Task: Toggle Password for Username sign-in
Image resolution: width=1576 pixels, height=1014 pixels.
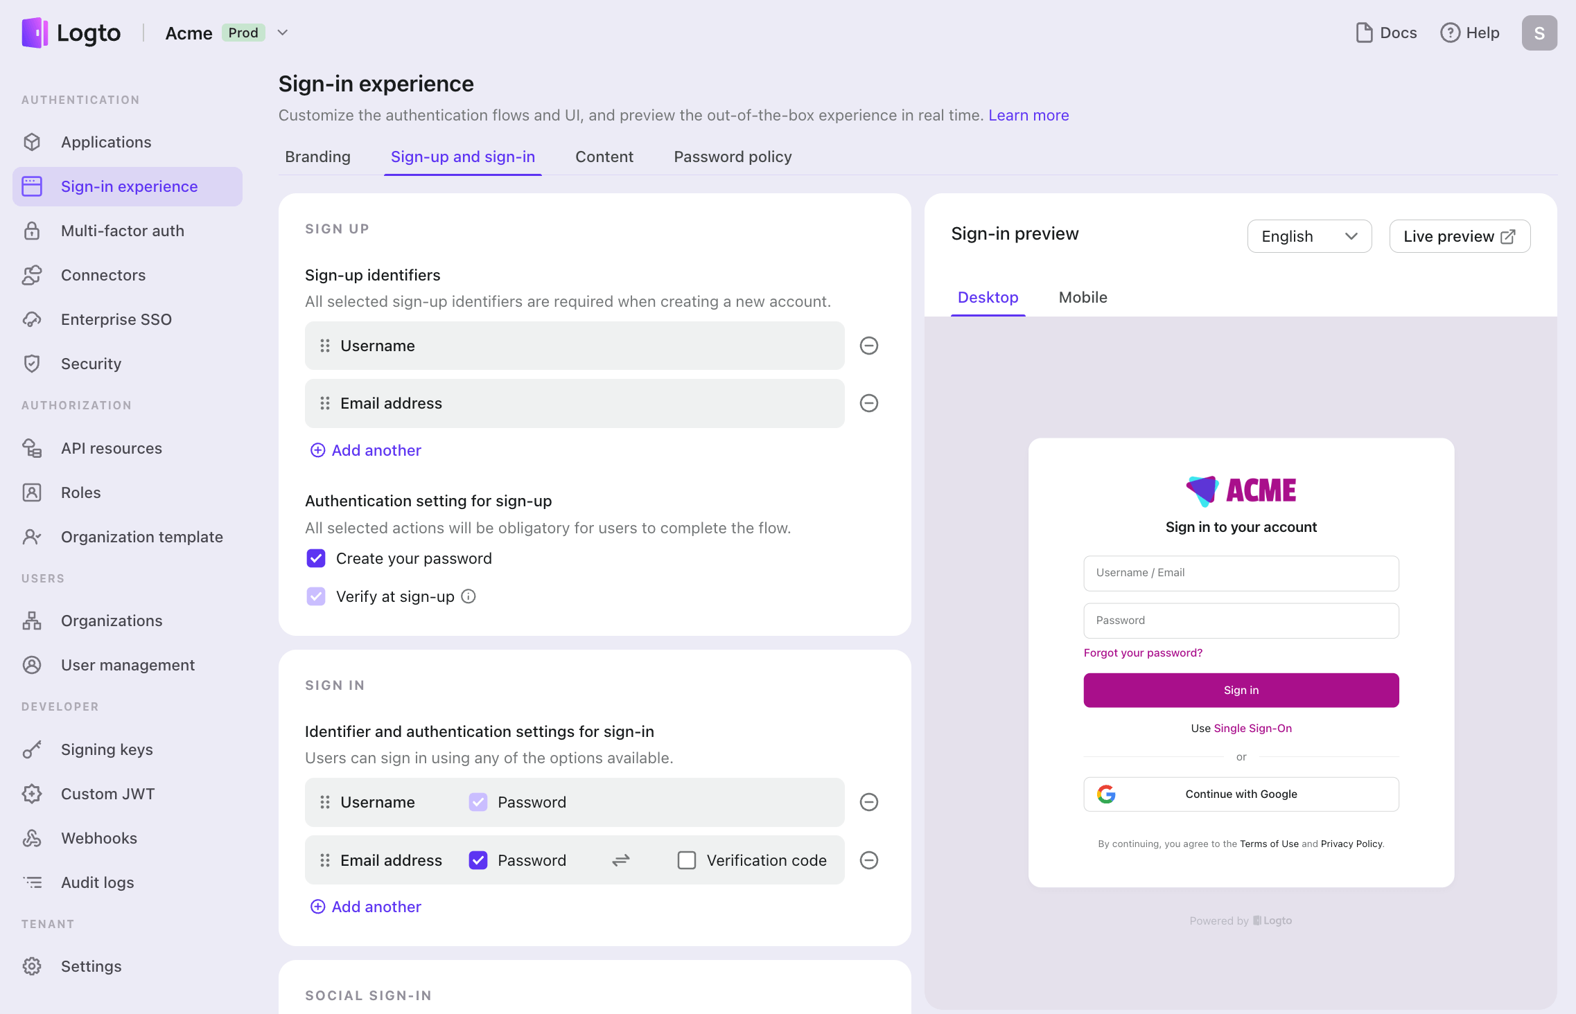Action: pyautogui.click(x=478, y=802)
